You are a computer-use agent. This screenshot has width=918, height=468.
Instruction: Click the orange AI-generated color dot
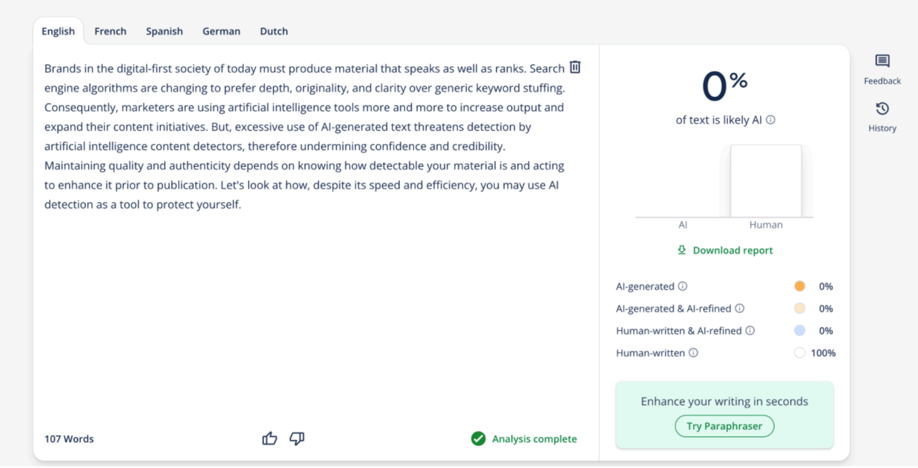click(x=799, y=286)
